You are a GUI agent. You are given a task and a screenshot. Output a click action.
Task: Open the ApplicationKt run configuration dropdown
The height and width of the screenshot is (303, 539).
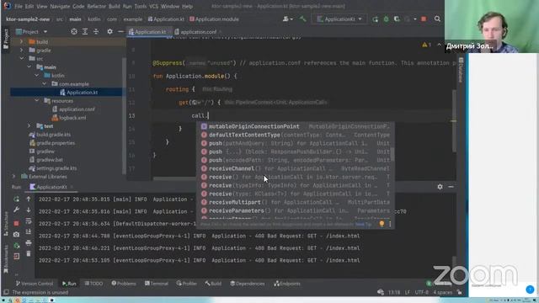(339, 19)
